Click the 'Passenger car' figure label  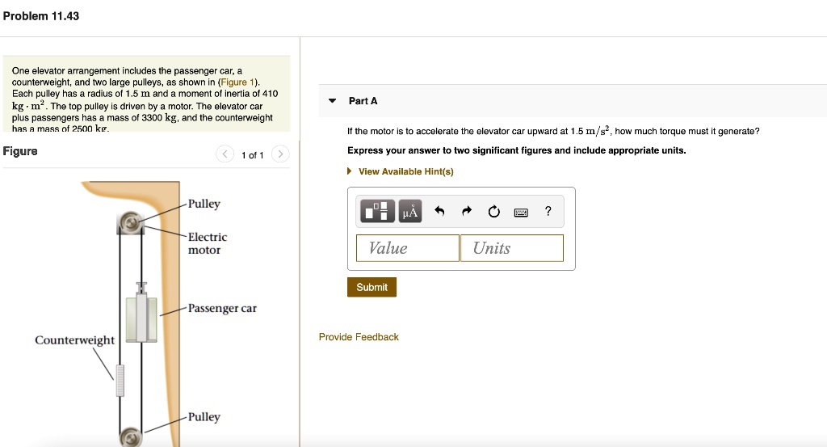click(x=223, y=308)
